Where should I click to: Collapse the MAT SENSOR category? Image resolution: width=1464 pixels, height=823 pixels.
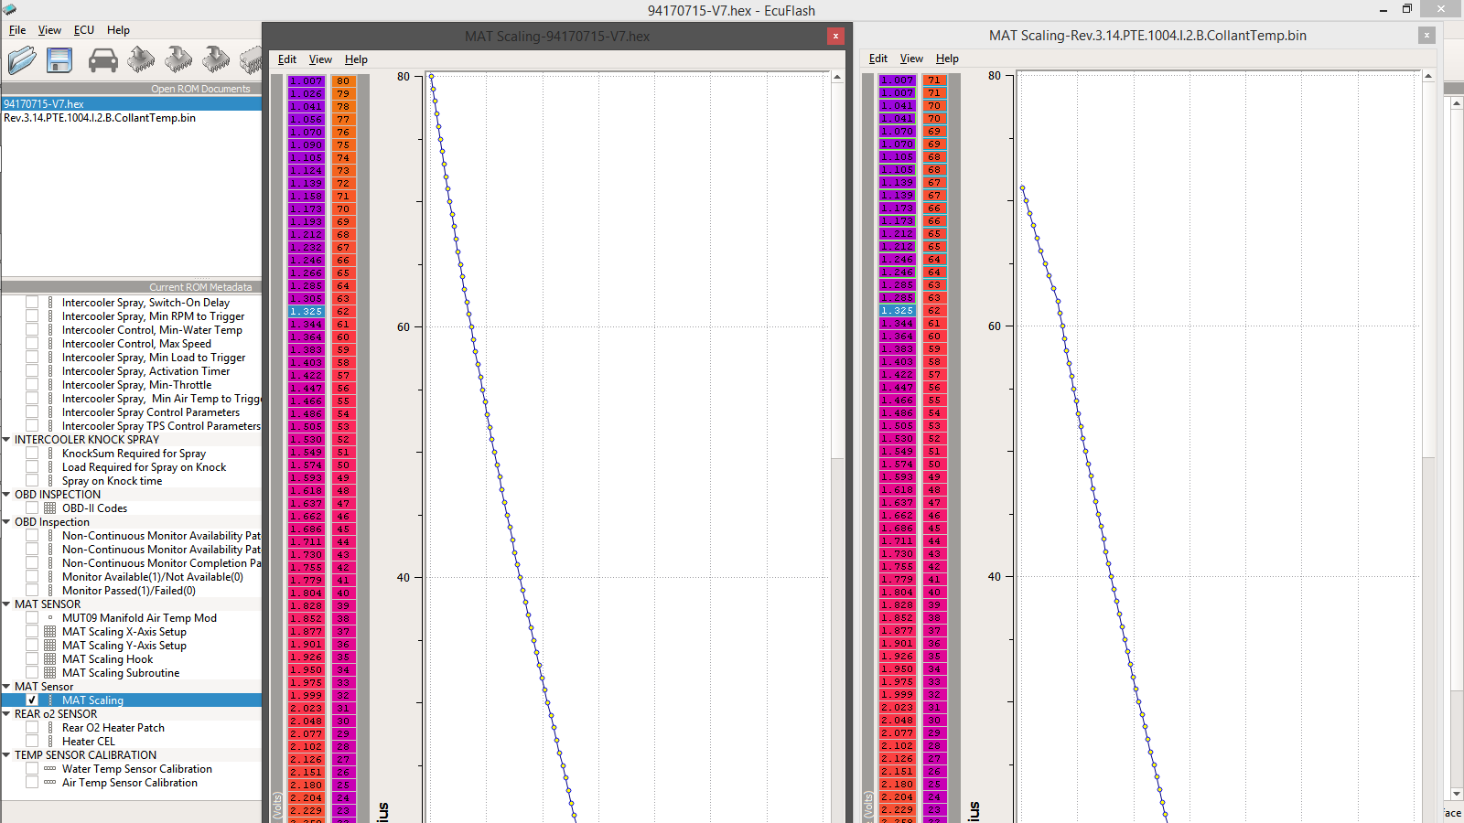6,604
